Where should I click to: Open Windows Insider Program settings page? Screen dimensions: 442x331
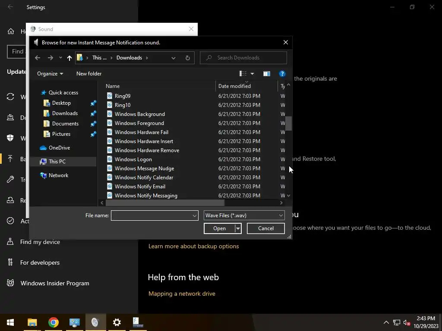coord(55,283)
